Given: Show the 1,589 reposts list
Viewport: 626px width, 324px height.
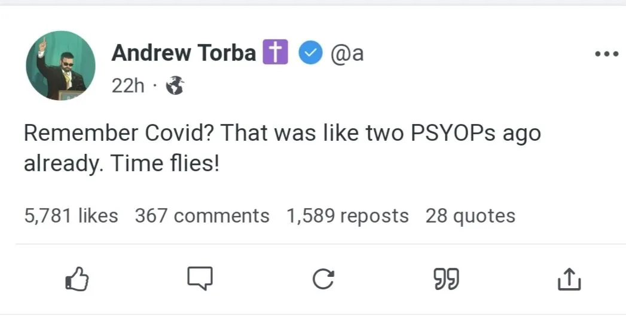Looking at the screenshot, I should click(x=347, y=215).
